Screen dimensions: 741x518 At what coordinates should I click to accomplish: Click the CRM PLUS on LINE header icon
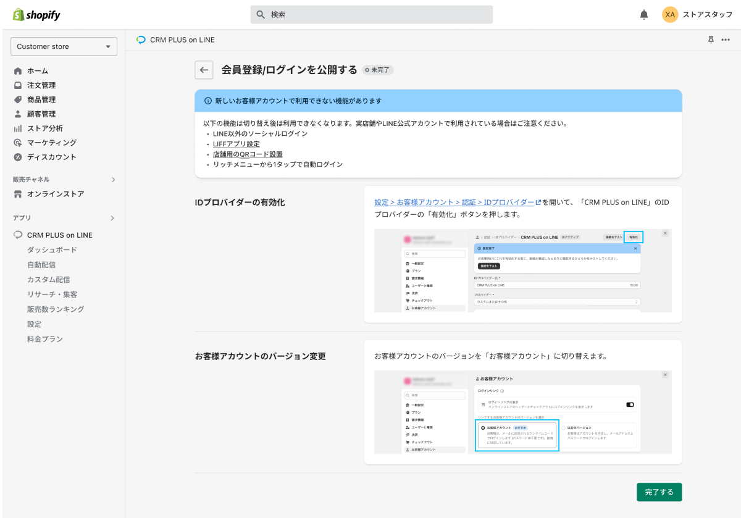tap(141, 40)
